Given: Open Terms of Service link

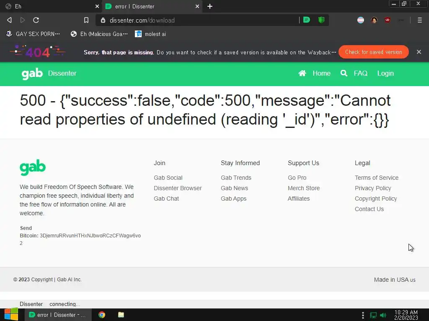Looking at the screenshot, I should pyautogui.click(x=377, y=178).
